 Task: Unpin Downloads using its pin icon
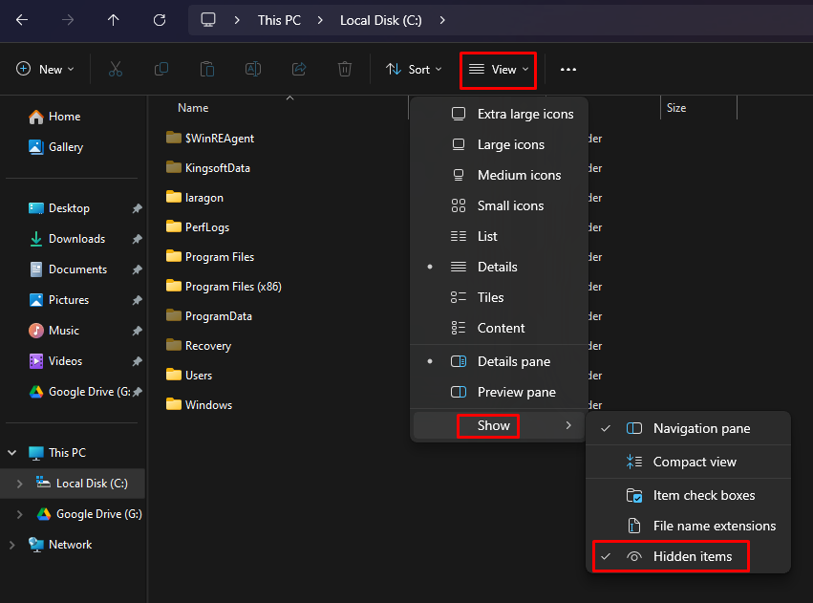[137, 239]
